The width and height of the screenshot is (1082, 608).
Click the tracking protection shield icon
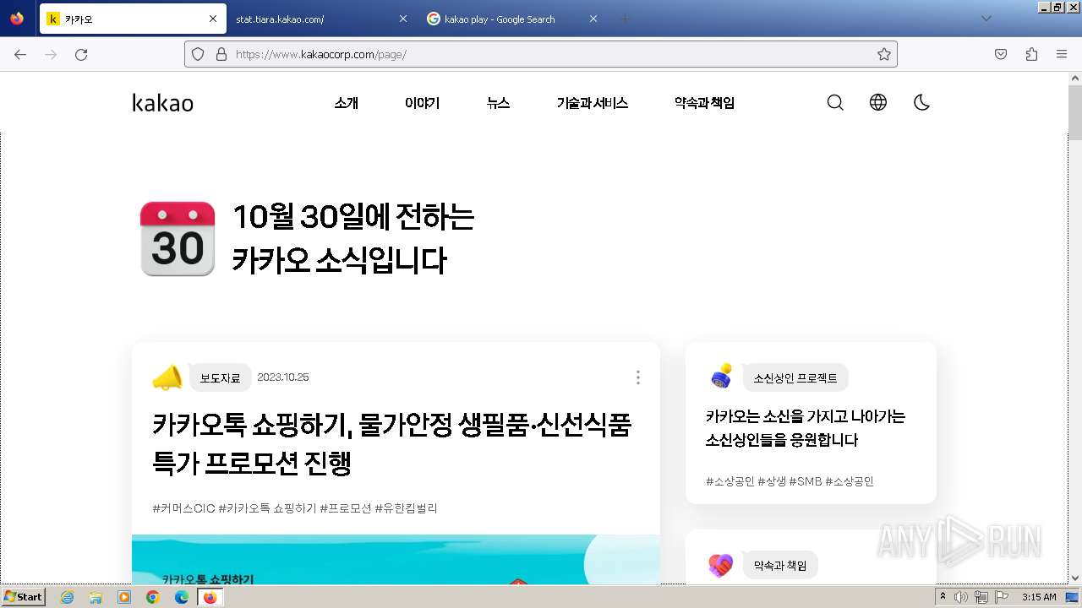click(x=198, y=54)
